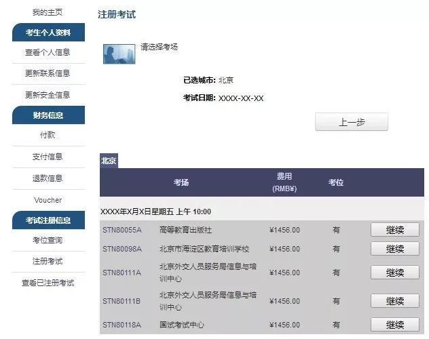The image size is (429, 339).
Task: Click the selected city value 北京
Action: [x=226, y=80]
